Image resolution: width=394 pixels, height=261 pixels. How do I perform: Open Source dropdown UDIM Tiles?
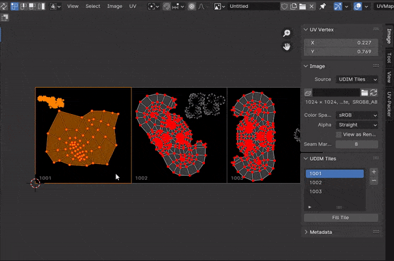[357, 79]
